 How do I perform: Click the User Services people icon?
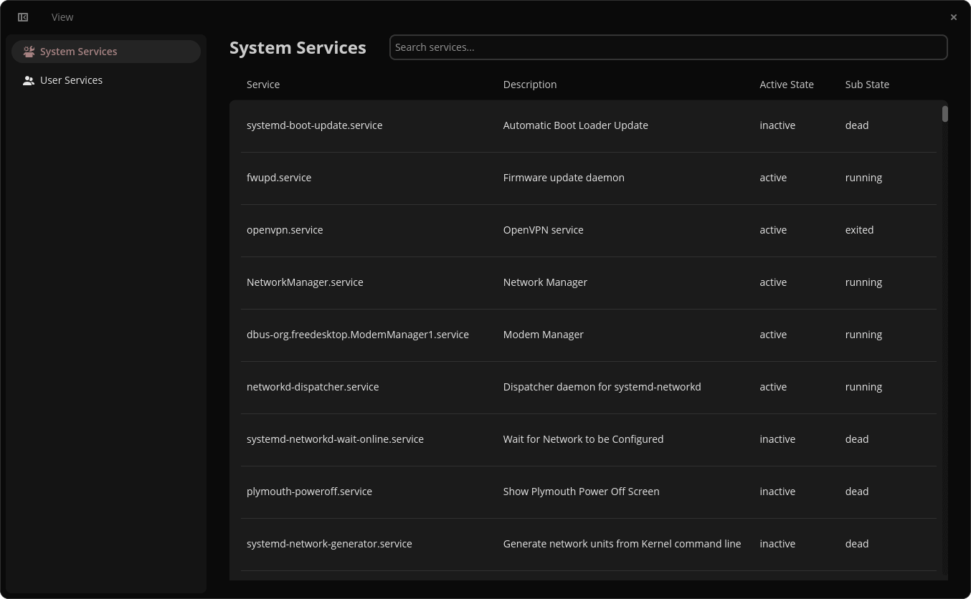tap(29, 80)
